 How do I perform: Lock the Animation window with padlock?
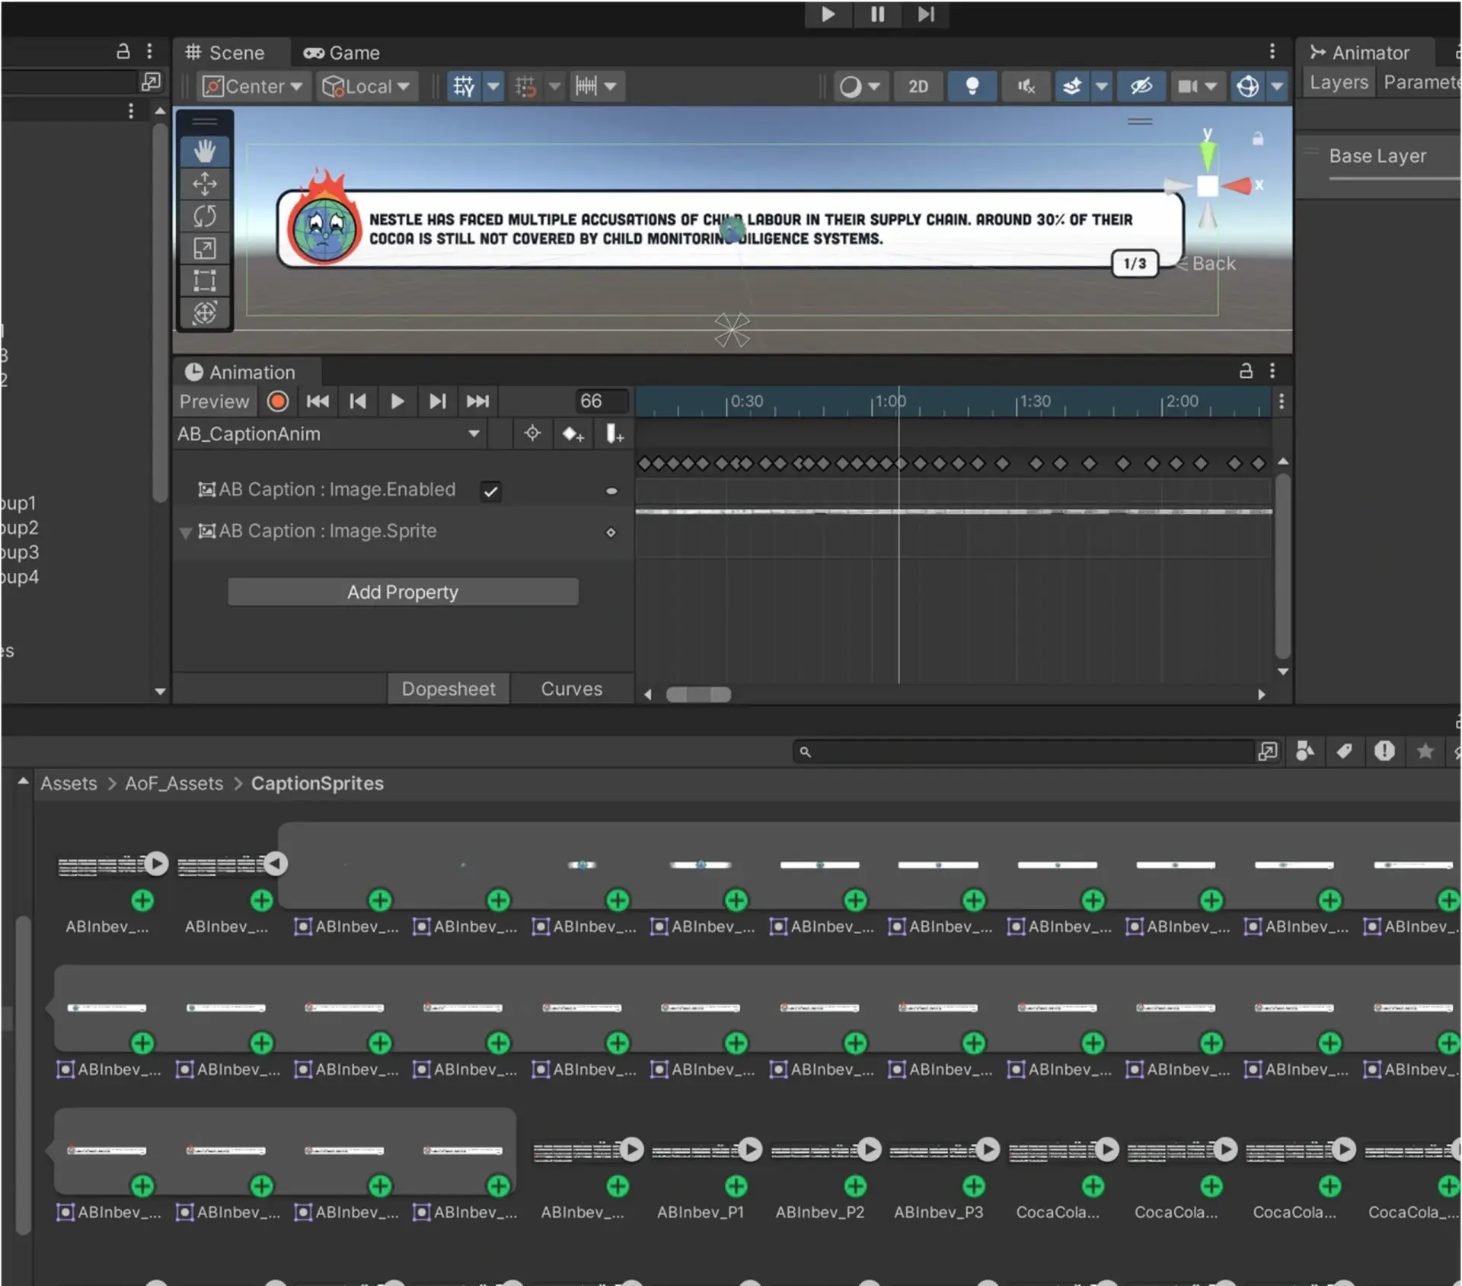(1246, 371)
